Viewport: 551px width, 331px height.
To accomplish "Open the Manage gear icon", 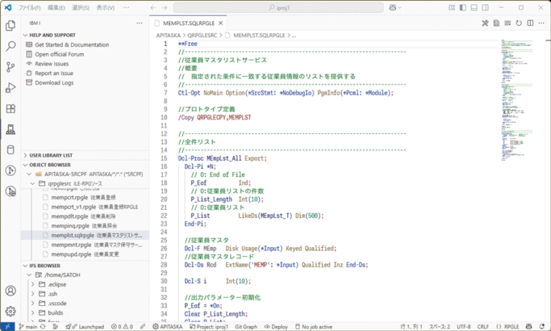I will click(x=11, y=311).
